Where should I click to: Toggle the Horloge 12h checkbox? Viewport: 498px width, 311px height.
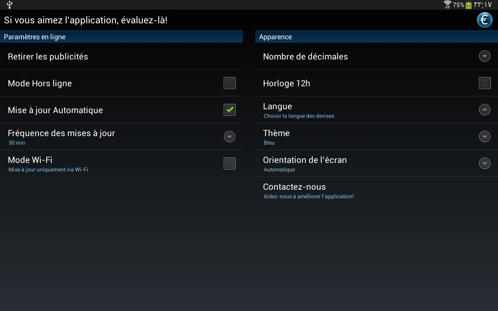[x=485, y=83]
